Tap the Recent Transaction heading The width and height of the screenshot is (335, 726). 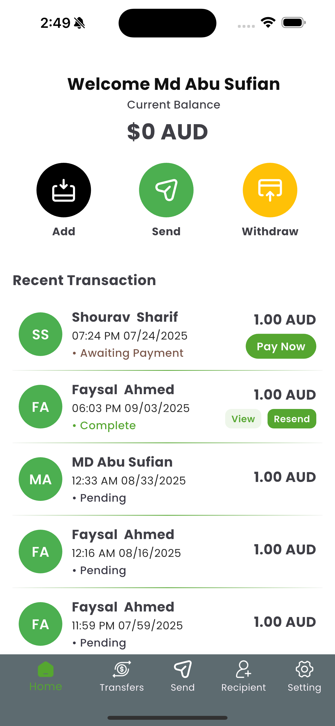(x=84, y=280)
